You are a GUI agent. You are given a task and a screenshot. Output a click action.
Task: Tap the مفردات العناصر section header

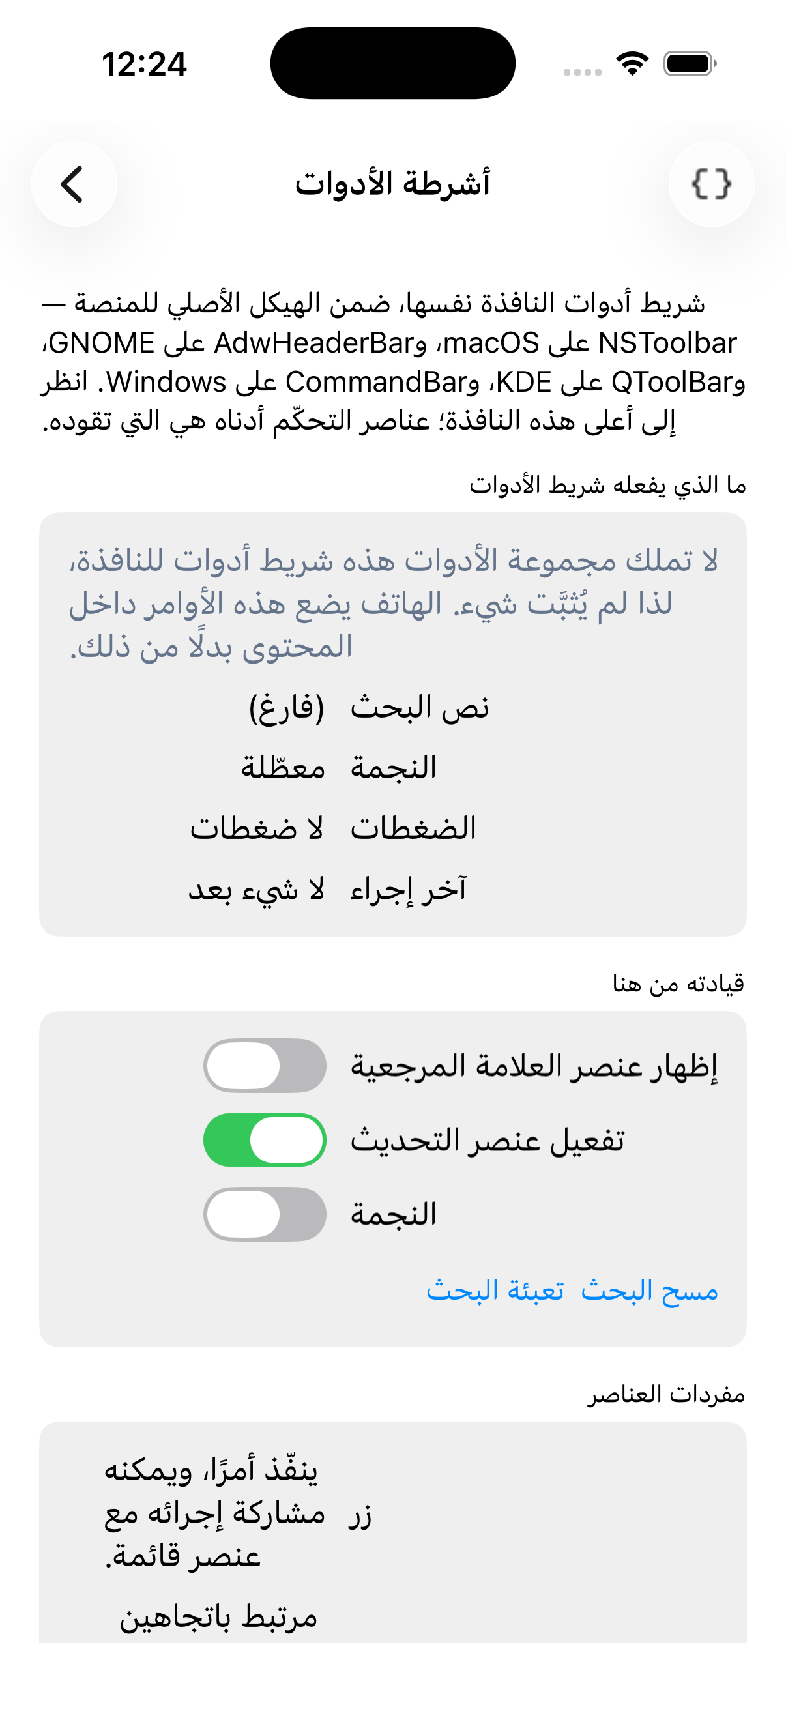(x=666, y=1394)
